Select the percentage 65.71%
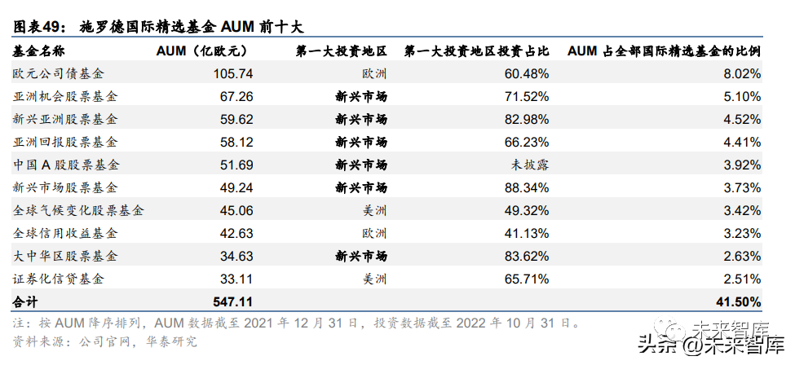This screenshot has height=365, width=795. pyautogui.click(x=527, y=279)
